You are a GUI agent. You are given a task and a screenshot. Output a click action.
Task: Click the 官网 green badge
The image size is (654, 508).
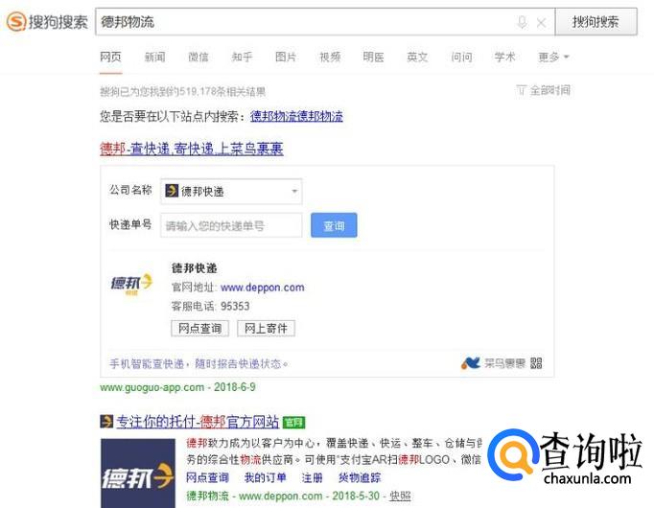pos(293,422)
